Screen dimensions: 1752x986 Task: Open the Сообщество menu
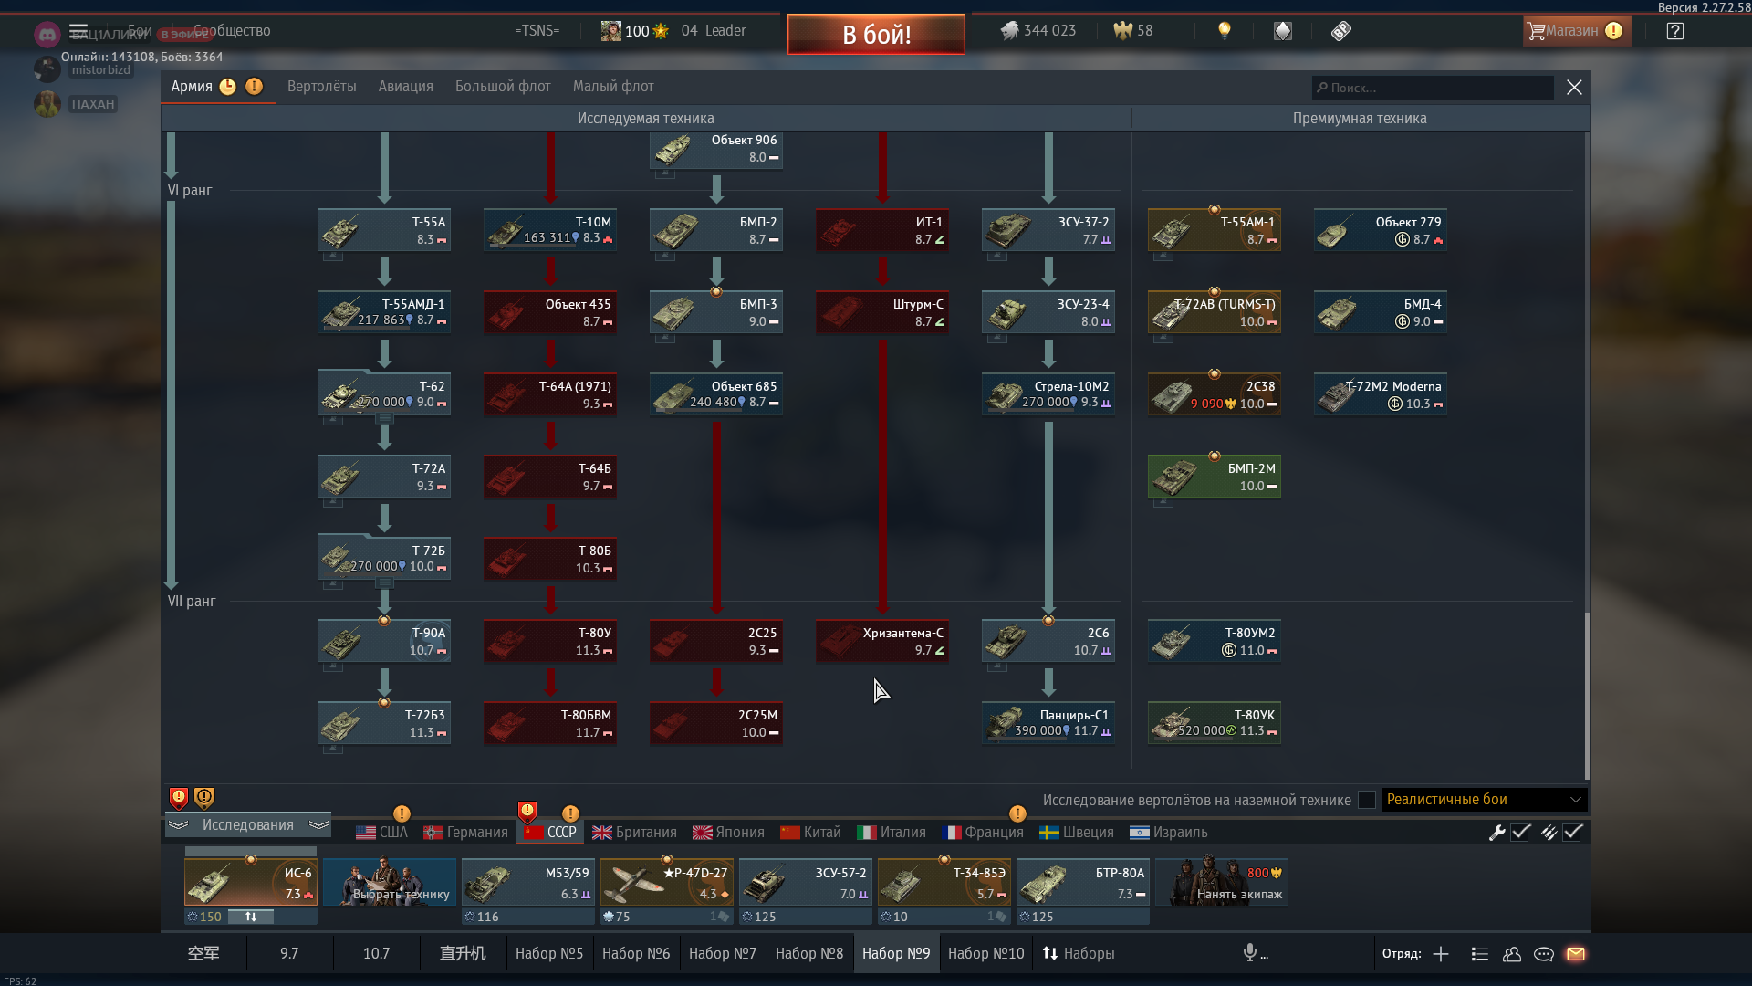click(232, 31)
